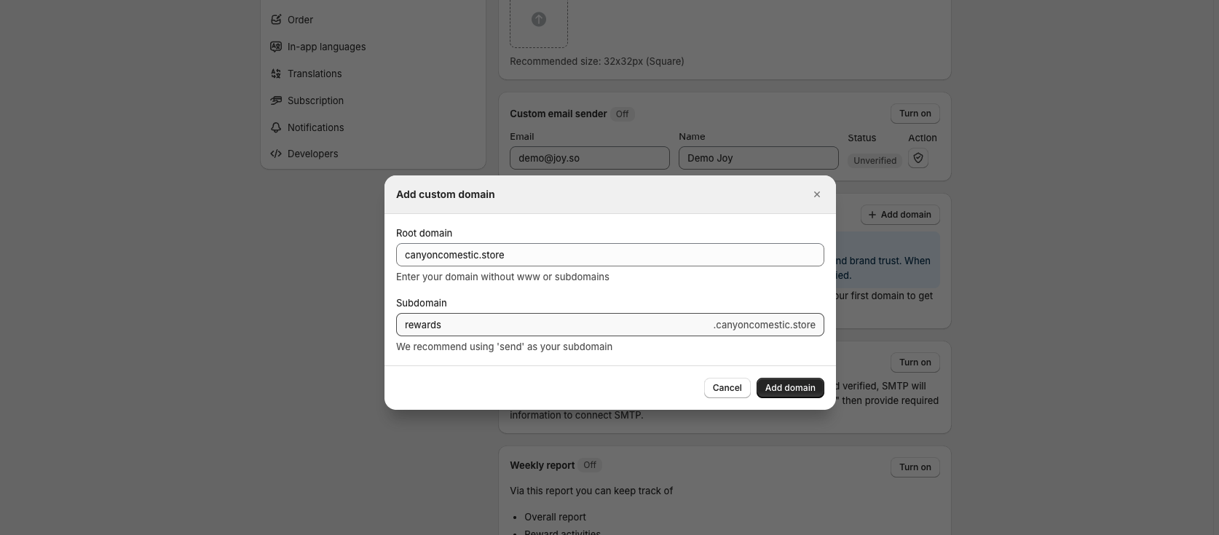1219x535 pixels.
Task: Click the Developers code icon
Action: click(276, 154)
